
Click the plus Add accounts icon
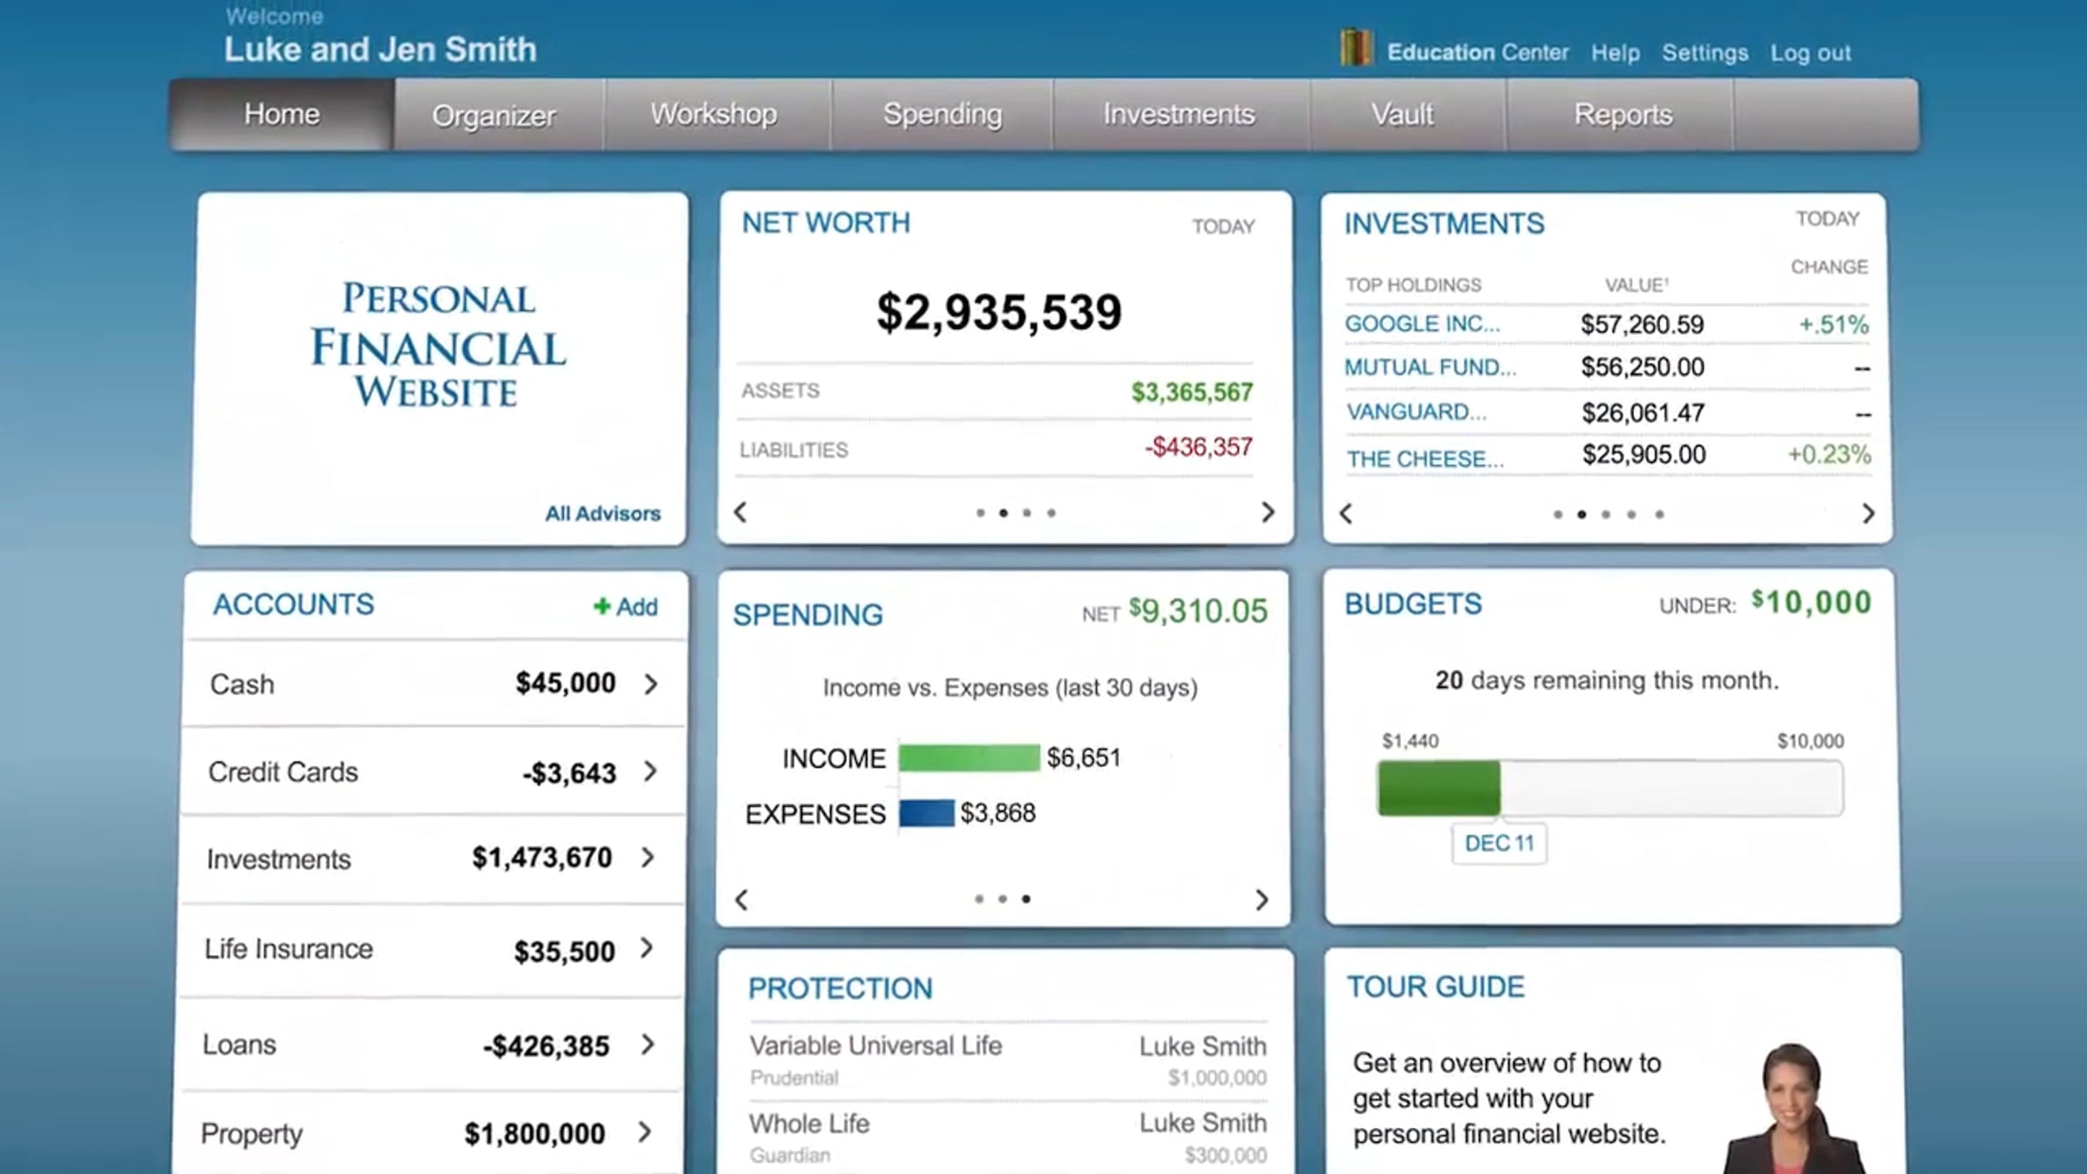[x=602, y=606]
